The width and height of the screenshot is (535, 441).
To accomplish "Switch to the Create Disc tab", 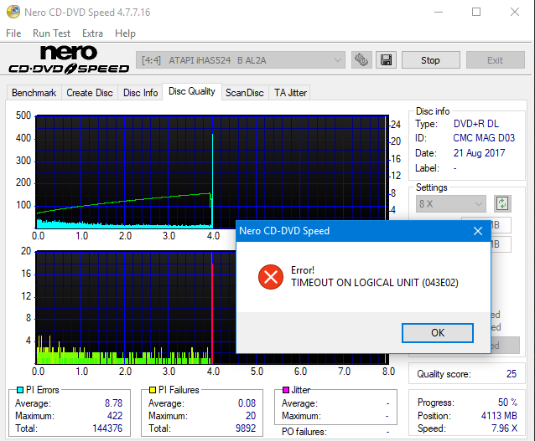I will (x=90, y=93).
